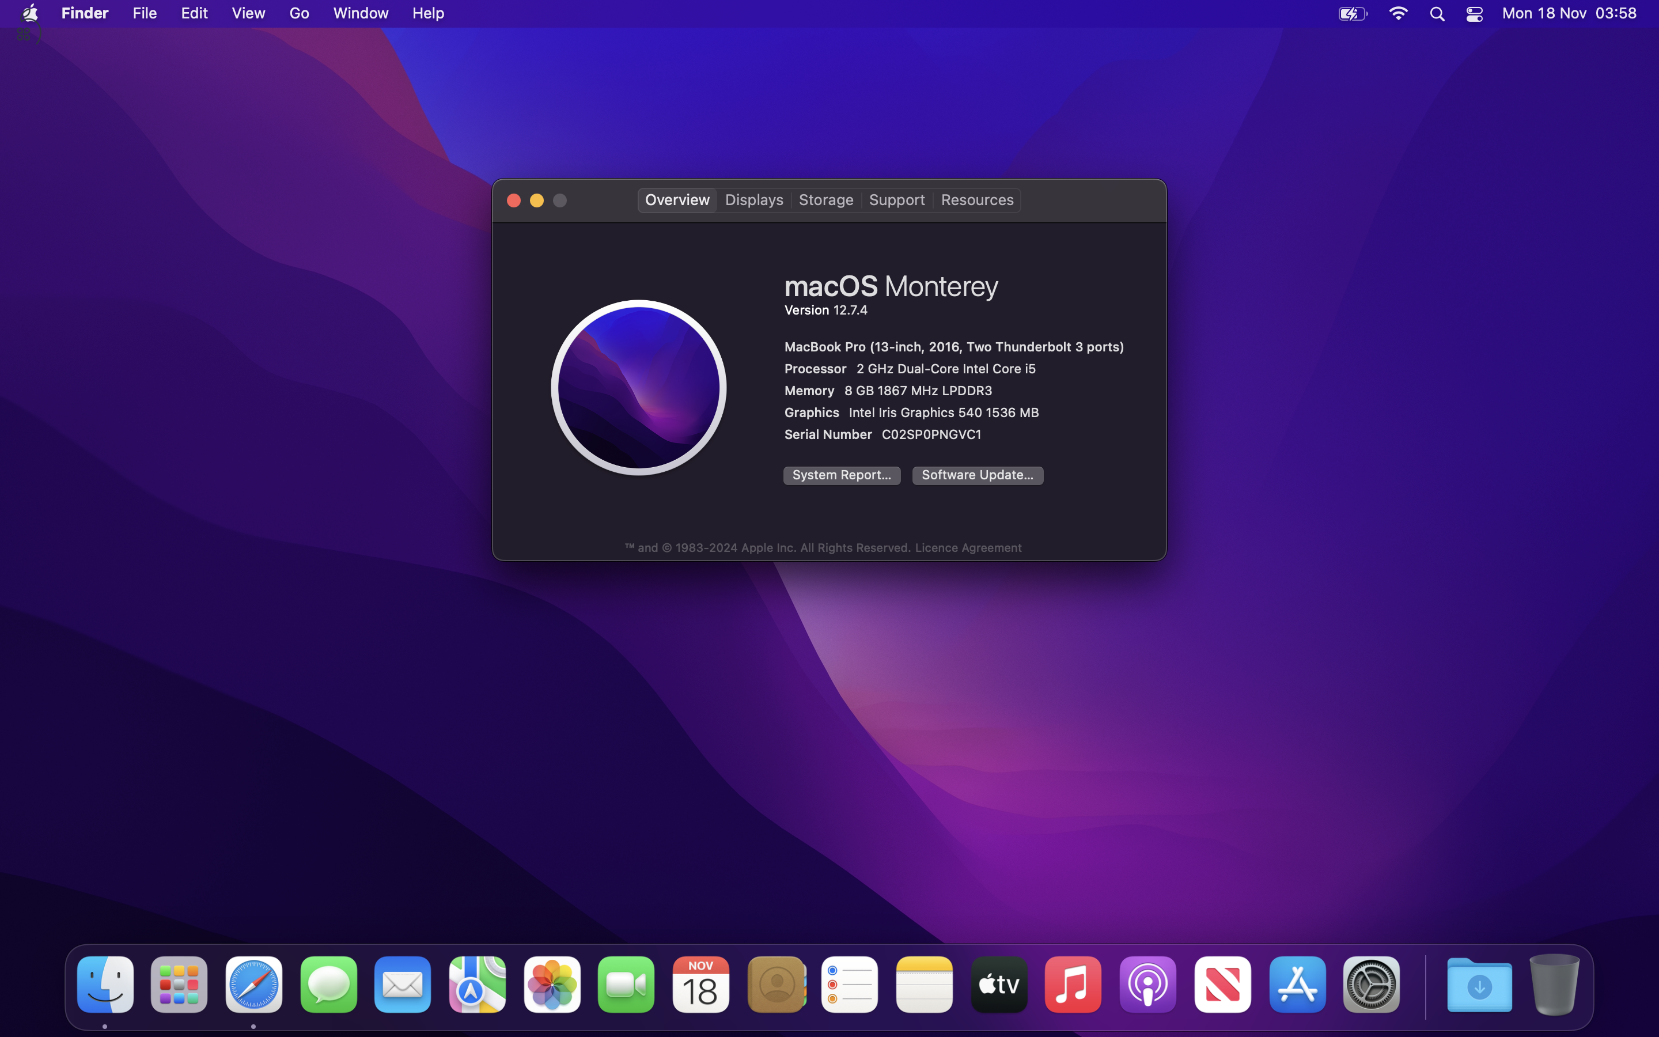
Task: Click the macOS Monterey logo image
Action: tap(639, 388)
